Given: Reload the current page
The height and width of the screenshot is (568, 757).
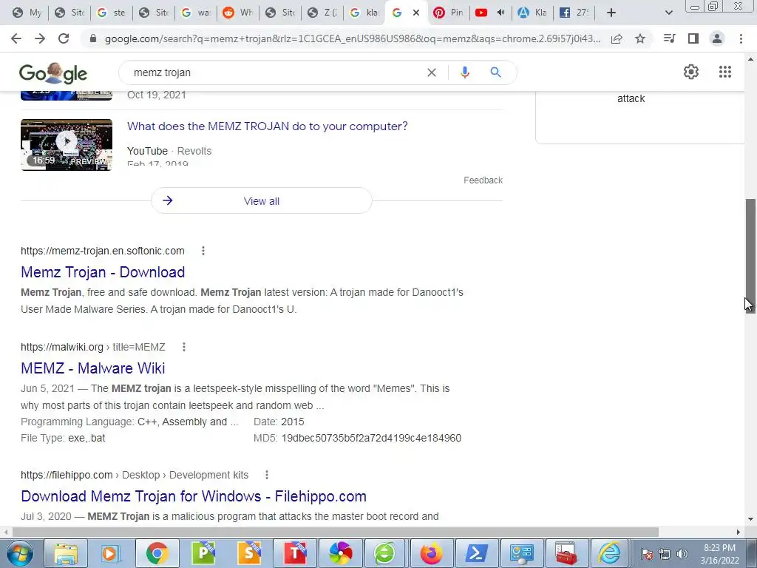Looking at the screenshot, I should point(64,38).
